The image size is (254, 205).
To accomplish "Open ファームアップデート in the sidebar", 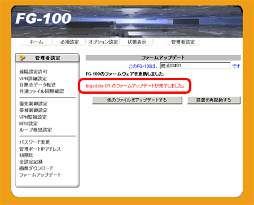I will click(x=40, y=175).
